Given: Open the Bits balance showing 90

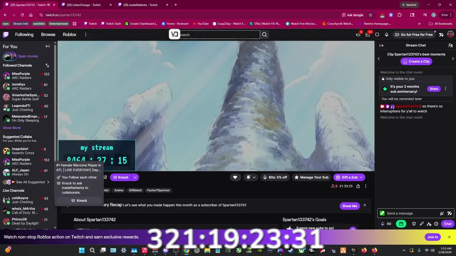Looking at the screenshot, I should click(386, 224).
